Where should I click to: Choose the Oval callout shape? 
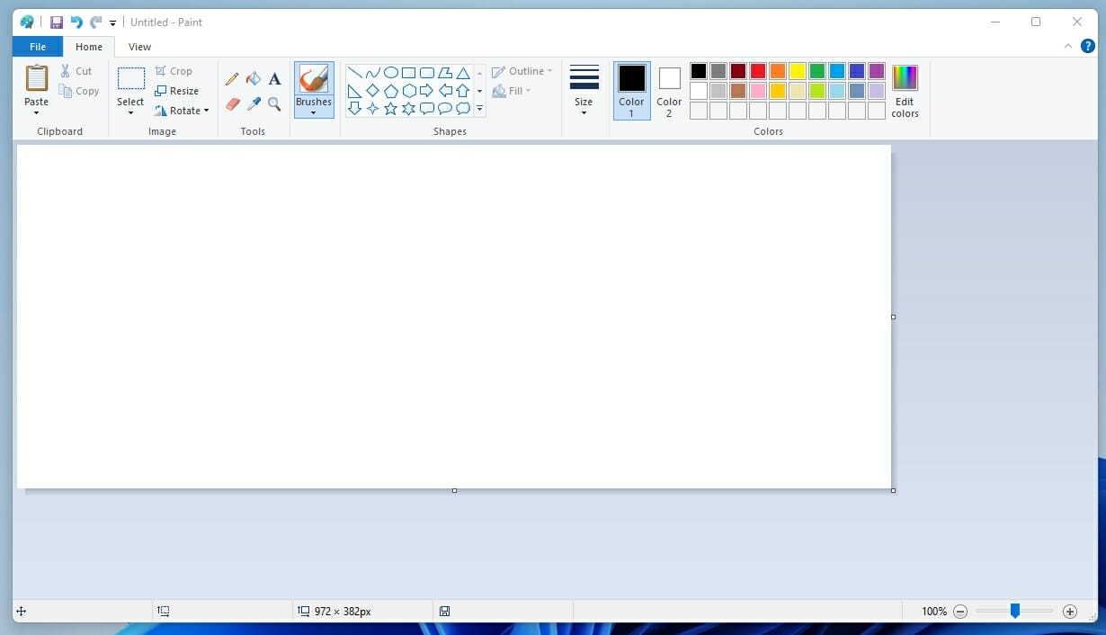coord(445,109)
